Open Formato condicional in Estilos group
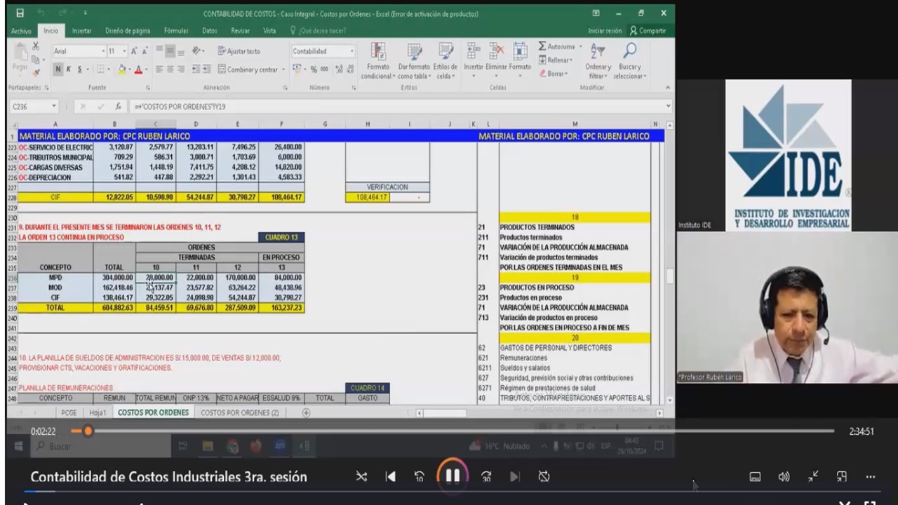 pos(377,52)
